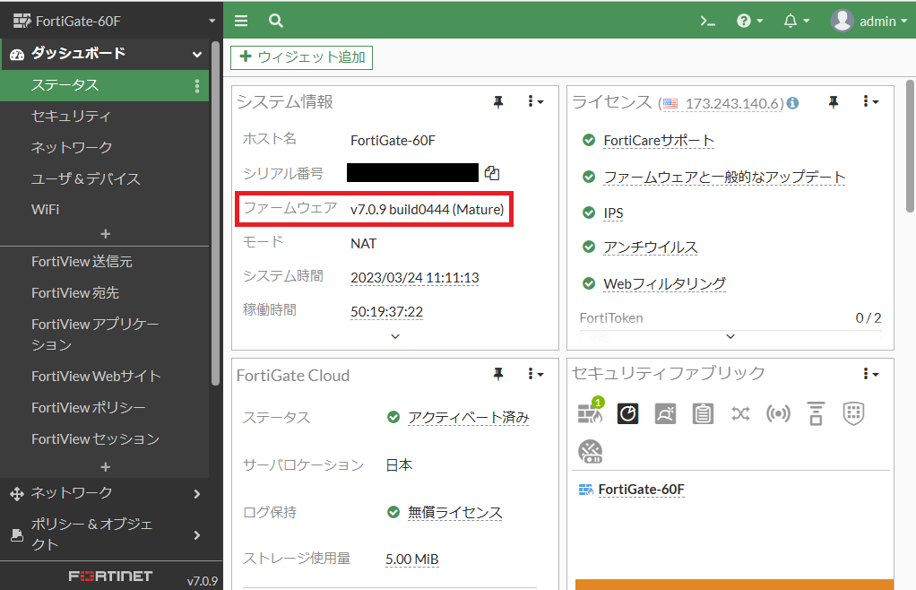Pin the システム情報 widget

tap(499, 102)
